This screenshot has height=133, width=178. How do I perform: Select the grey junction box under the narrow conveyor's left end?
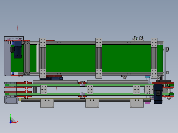tap(11, 100)
